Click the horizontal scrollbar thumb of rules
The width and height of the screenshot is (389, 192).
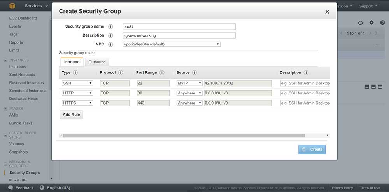[184, 136]
